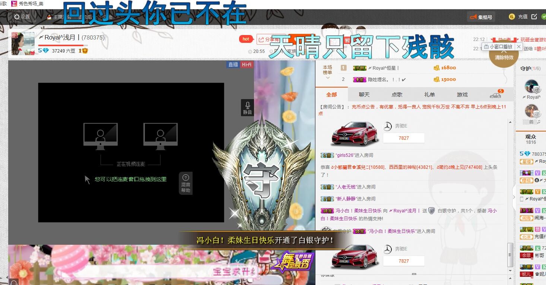Viewport: 546px width, 285px height.
Task: Close the 小窗口播放 popup
Action: click(519, 47)
